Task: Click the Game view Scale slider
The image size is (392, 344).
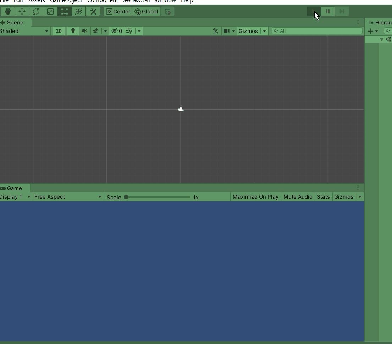Action: pos(158,197)
